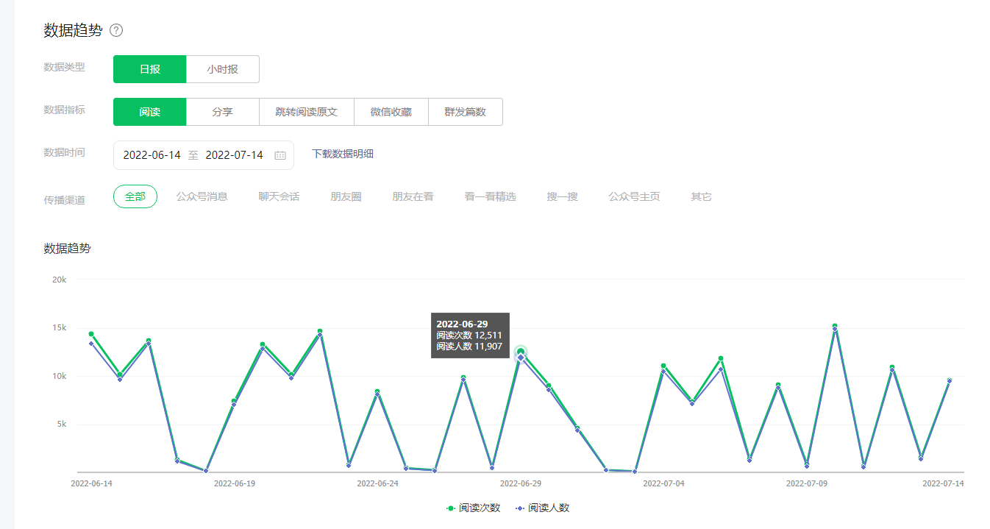Download data via 下载数据明细 link

click(343, 154)
